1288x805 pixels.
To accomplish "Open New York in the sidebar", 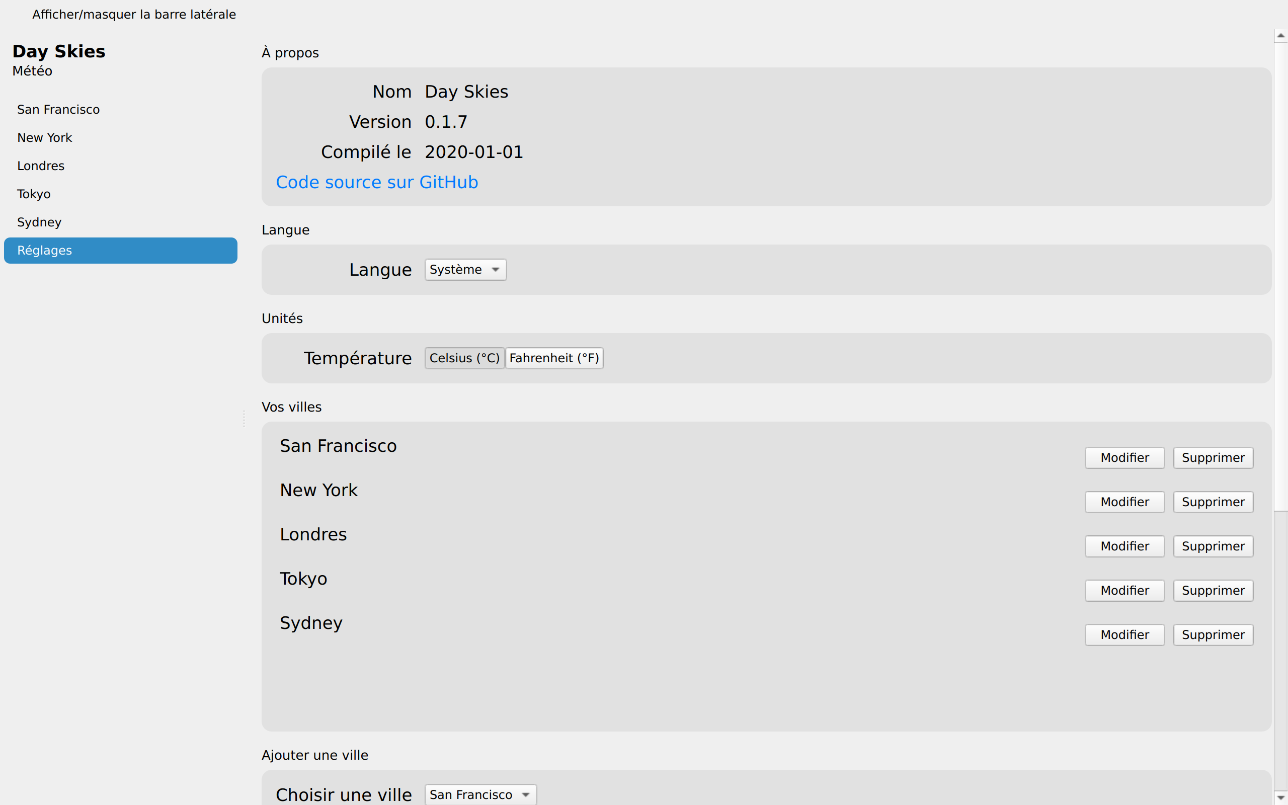I will click(x=120, y=137).
